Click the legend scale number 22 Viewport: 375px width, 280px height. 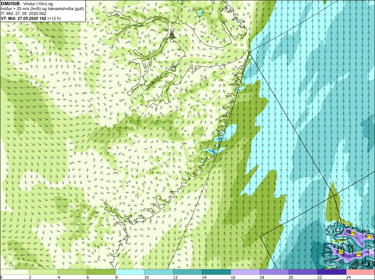[x=319, y=277]
